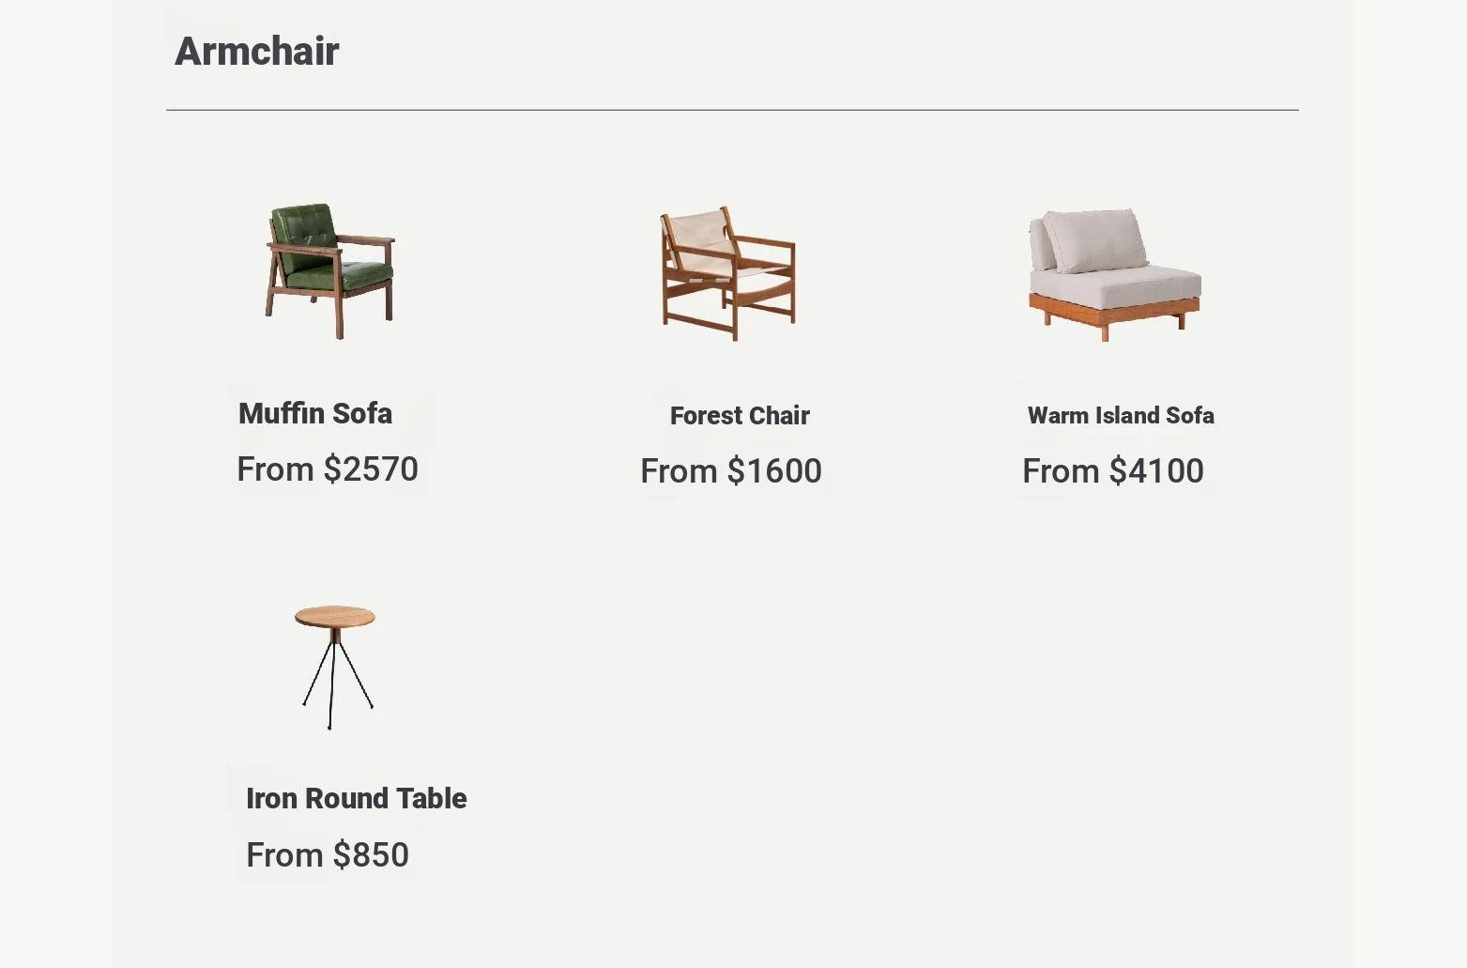Click the round wooden tabletop

coord(335,617)
